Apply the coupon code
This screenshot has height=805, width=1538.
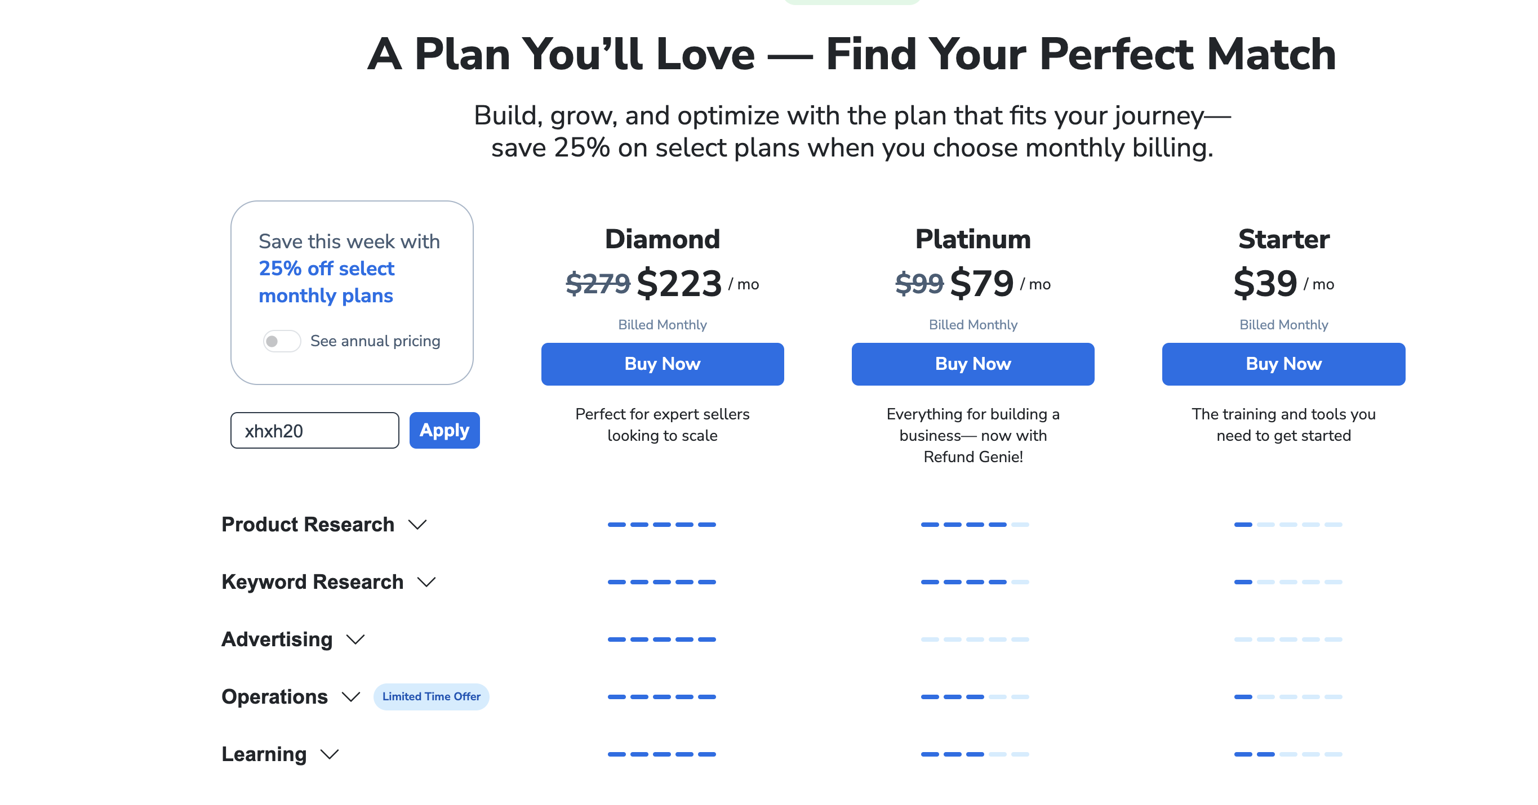444,430
